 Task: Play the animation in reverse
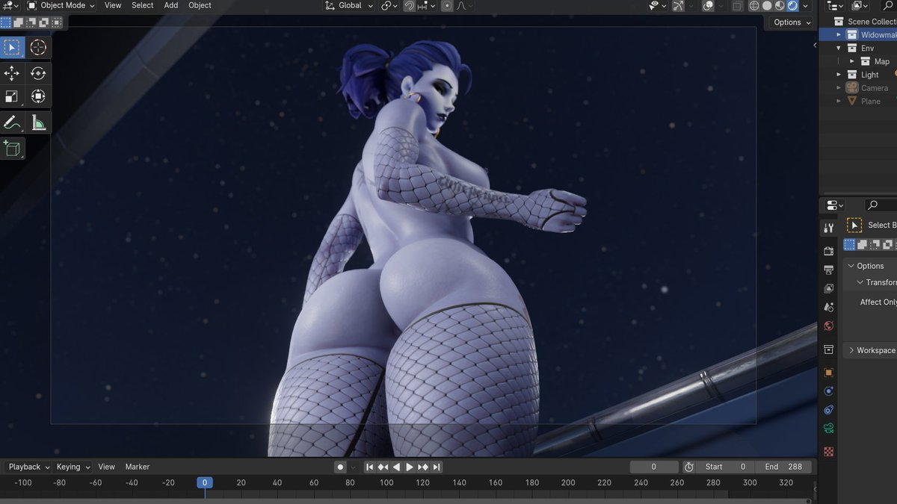[396, 467]
